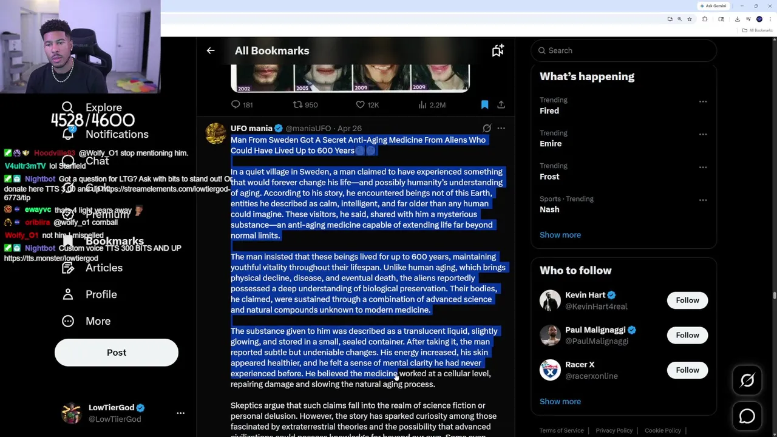Open the Fired trending topic
Viewport: 777px width, 437px height.
tap(549, 111)
